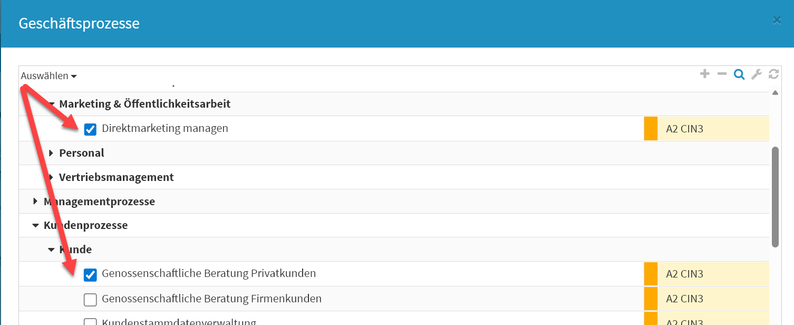
Task: Expand the Vertriebsmanagement tree node
Action: (x=51, y=178)
